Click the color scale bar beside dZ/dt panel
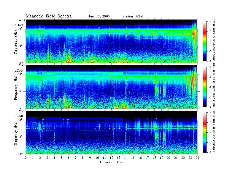 pyautogui.click(x=204, y=132)
